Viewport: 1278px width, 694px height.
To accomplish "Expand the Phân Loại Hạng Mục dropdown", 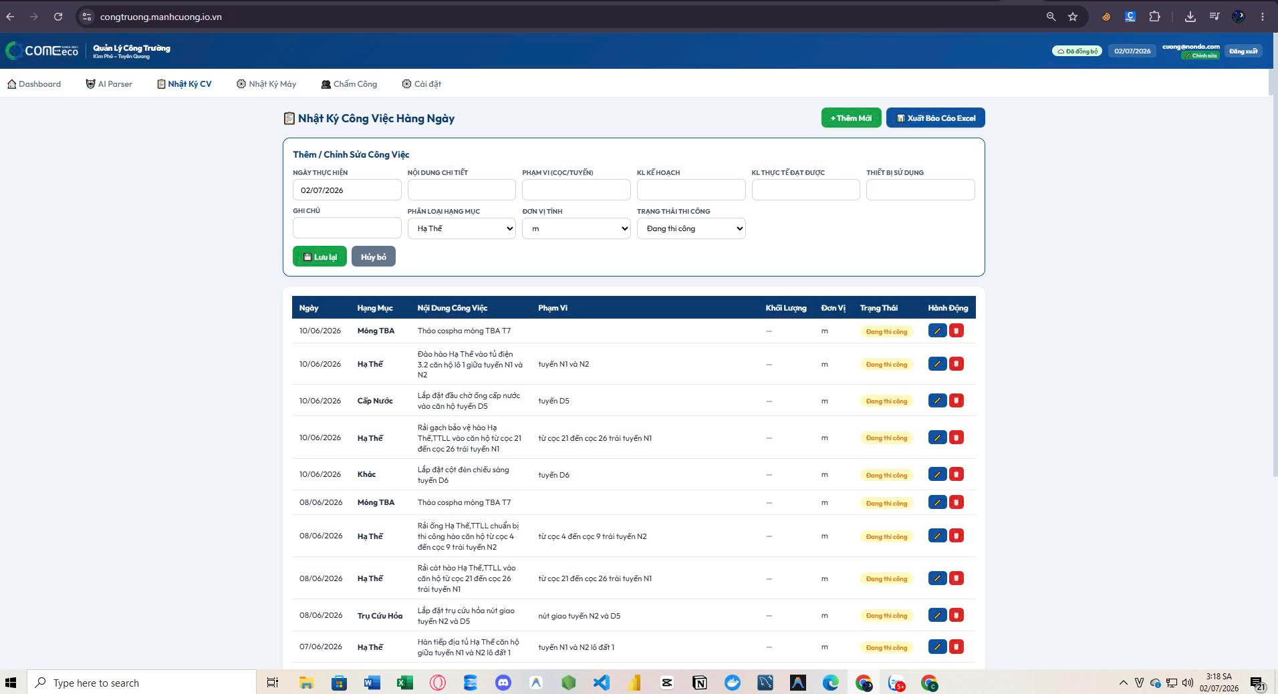I will click(461, 228).
